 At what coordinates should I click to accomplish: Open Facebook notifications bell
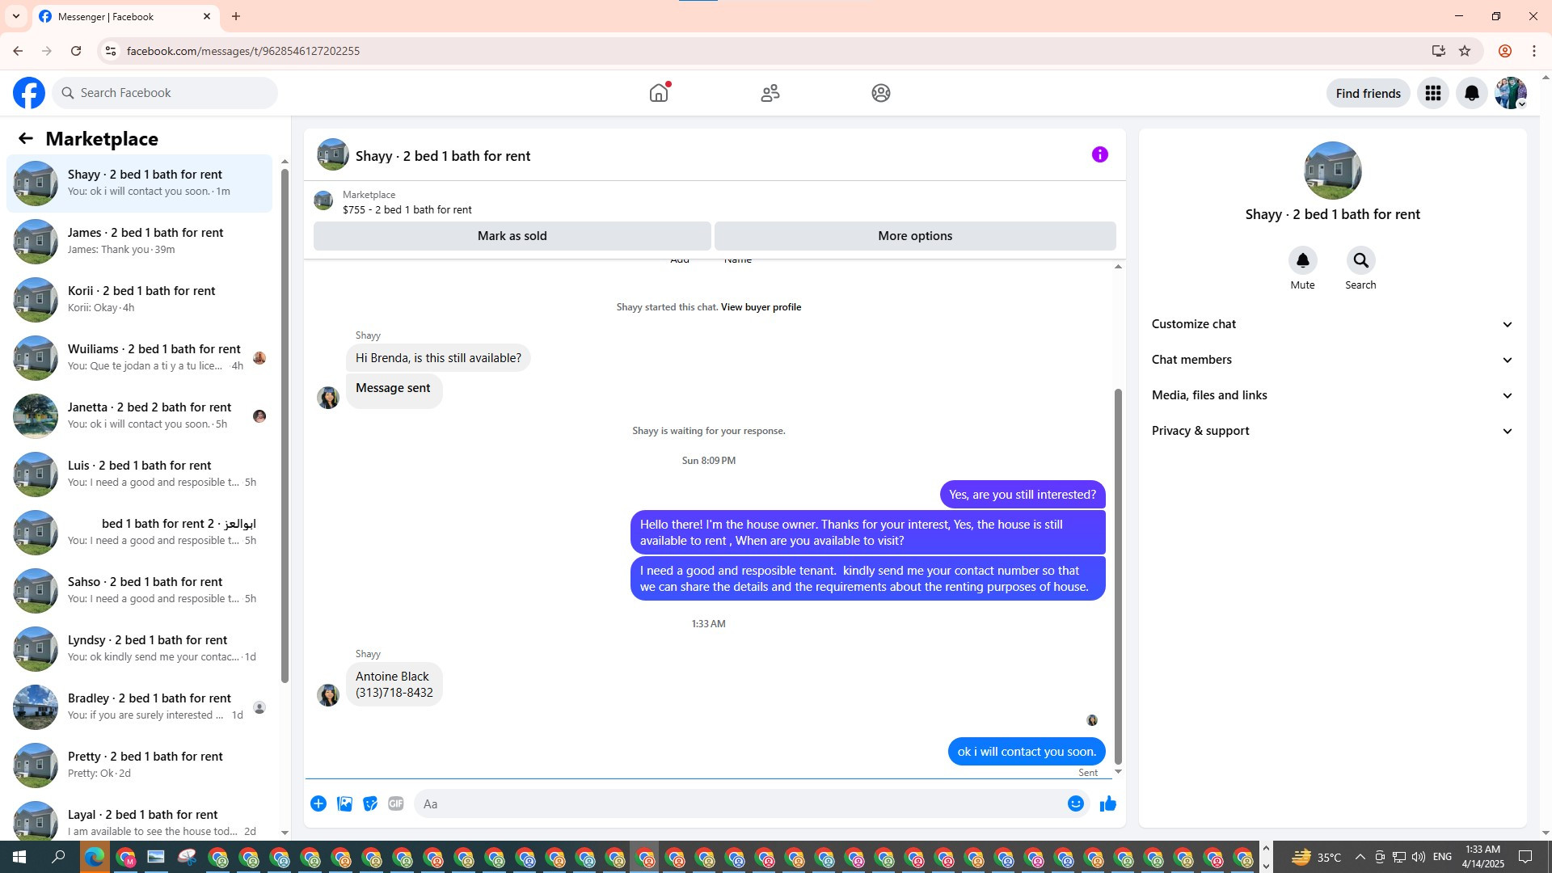point(1471,93)
